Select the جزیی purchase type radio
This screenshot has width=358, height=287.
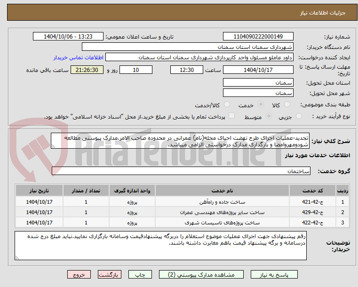pyautogui.click(x=299, y=116)
